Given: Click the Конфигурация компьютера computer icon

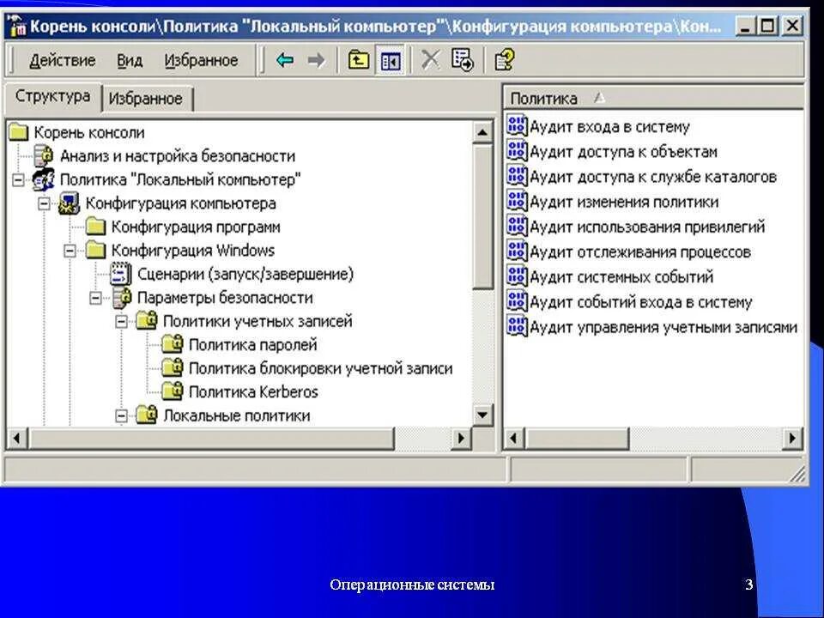Looking at the screenshot, I should 70,203.
